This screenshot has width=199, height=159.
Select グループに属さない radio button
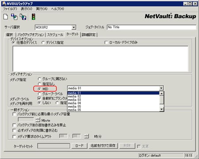pos(39,79)
